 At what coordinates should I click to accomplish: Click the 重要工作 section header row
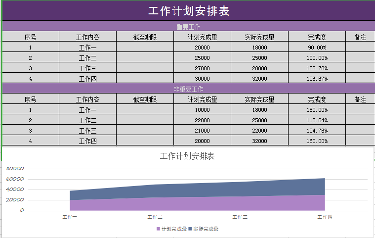click(188, 27)
